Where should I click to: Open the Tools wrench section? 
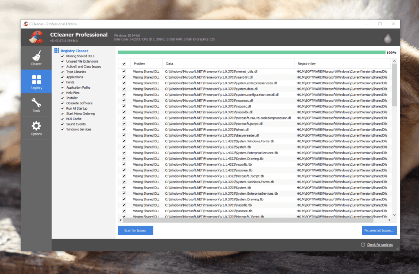tap(36, 105)
